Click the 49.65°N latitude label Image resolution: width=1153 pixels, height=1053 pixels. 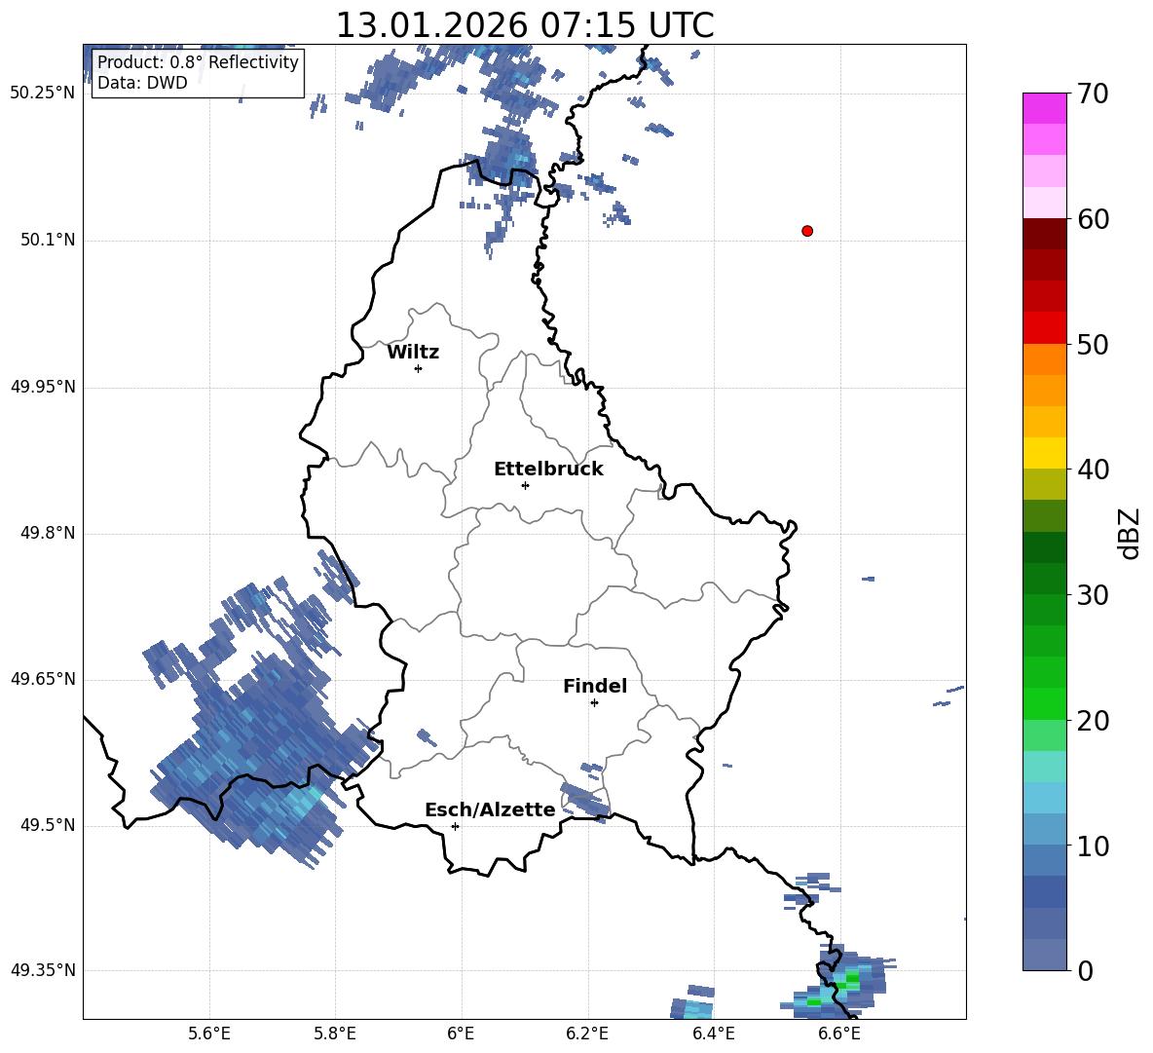[x=43, y=679]
